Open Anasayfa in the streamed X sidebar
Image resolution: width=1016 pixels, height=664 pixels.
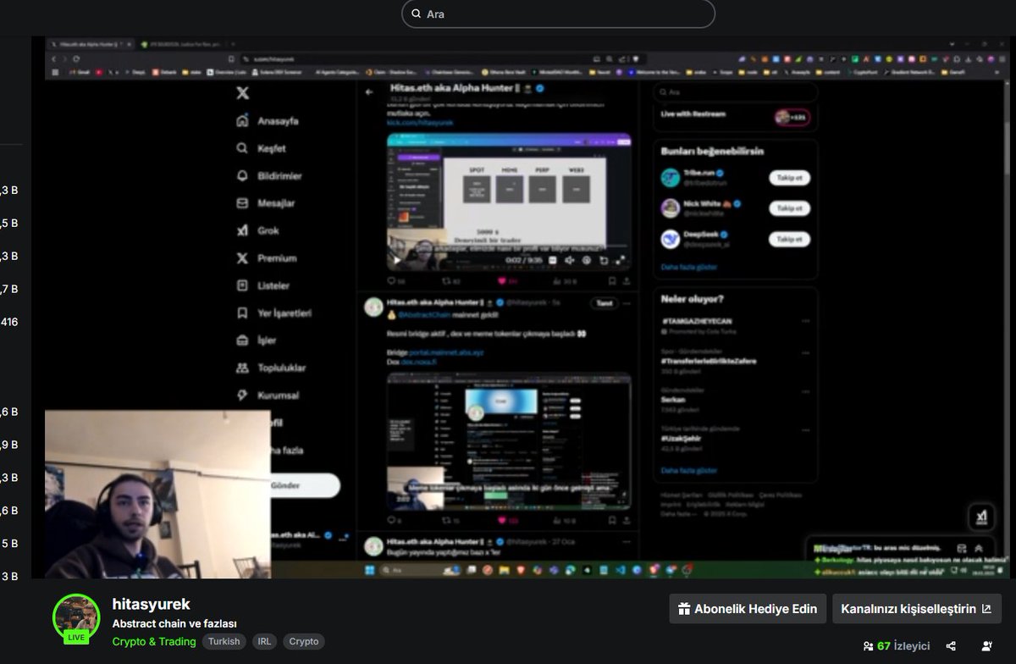coord(268,121)
